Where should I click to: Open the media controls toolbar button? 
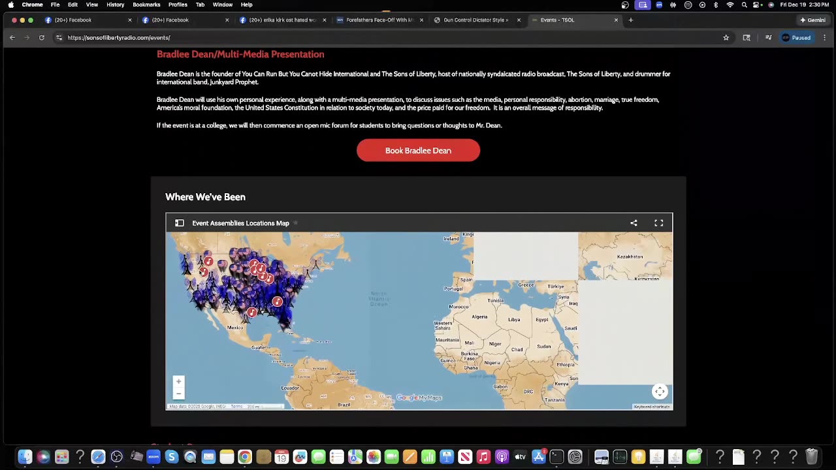(x=769, y=38)
